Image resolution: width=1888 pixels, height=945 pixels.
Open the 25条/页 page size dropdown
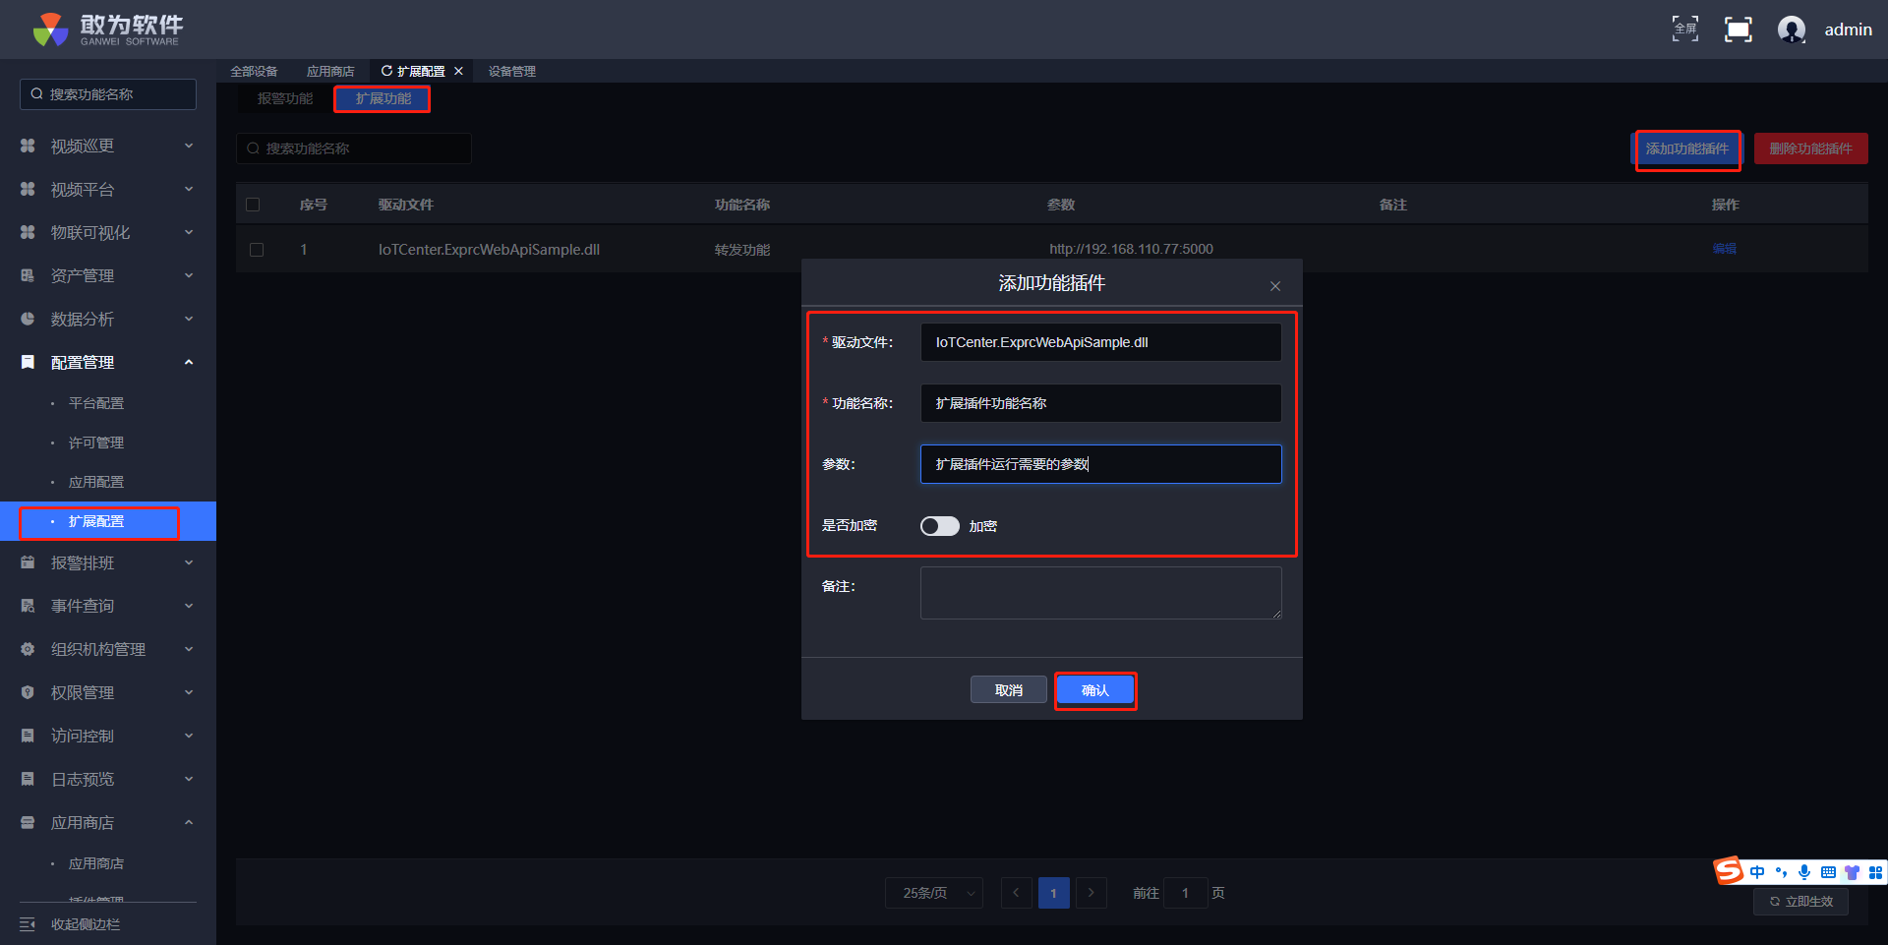(933, 893)
